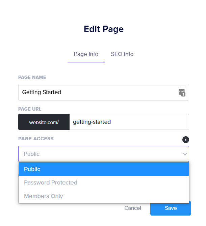The image size is (206, 226).
Task: Click the website.com/ URL prefix
Action: (44, 122)
